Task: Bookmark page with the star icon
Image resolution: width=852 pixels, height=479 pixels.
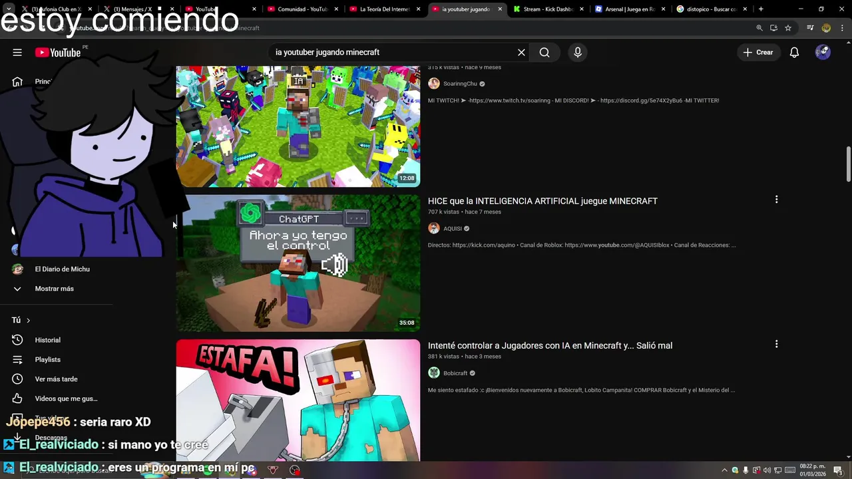Action: click(788, 28)
